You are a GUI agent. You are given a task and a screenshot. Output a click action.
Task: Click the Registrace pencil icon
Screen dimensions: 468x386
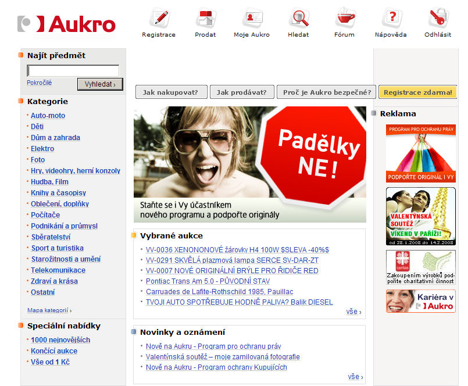[160, 18]
